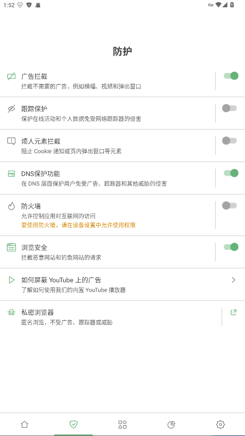Tap the browsing security window icon
Image resolution: width=245 pixels, height=436 pixels.
point(11,247)
